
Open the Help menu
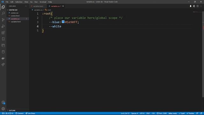click(50, 2)
